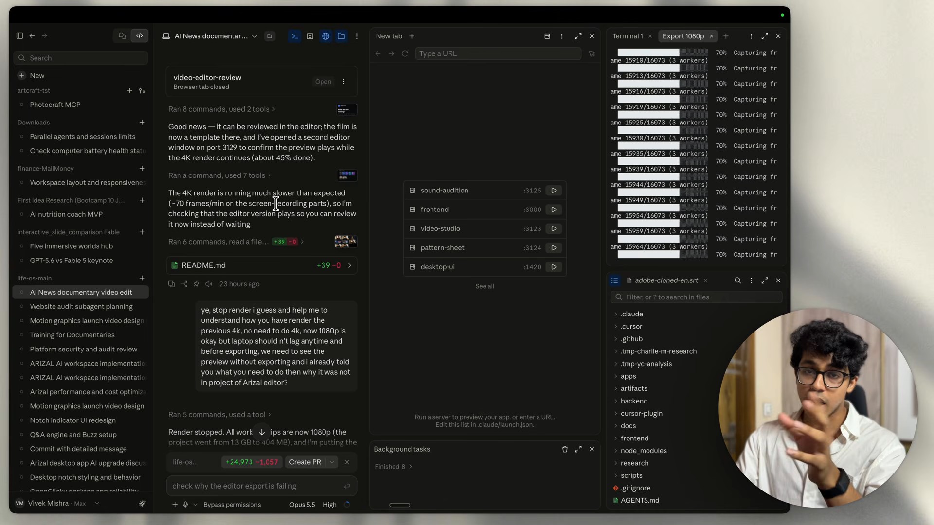Screen dimensions: 934x525
Task: Click the New session button
Action: [37, 75]
